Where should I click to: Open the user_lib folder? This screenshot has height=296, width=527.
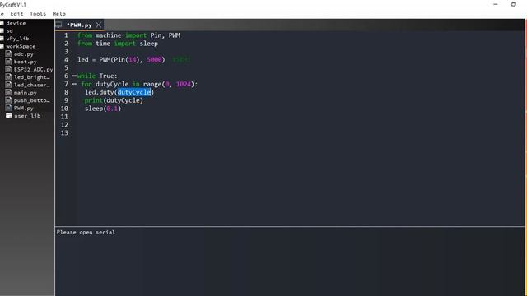(27, 116)
